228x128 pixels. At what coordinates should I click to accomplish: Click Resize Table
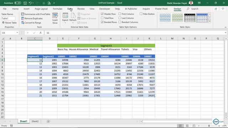(9, 23)
